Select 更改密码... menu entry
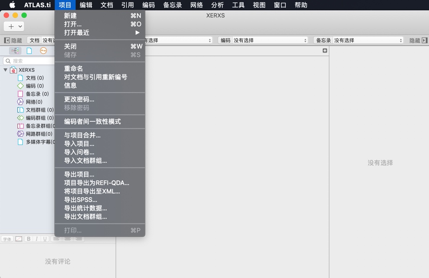Image resolution: width=429 pixels, height=278 pixels. point(100,99)
